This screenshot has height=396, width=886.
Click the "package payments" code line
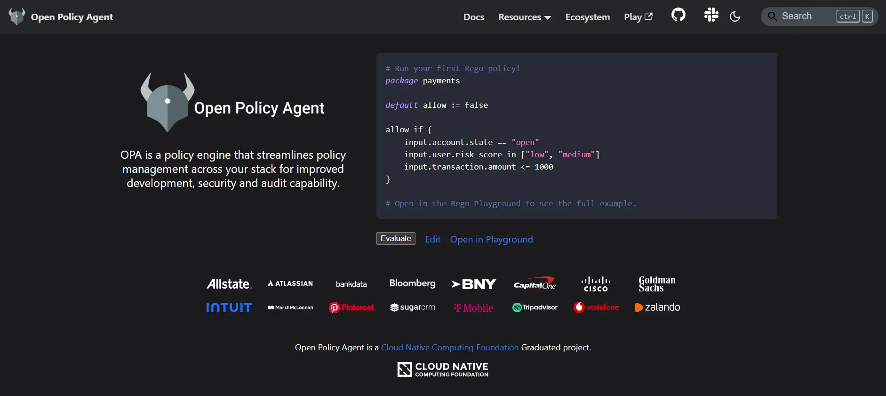423,81
